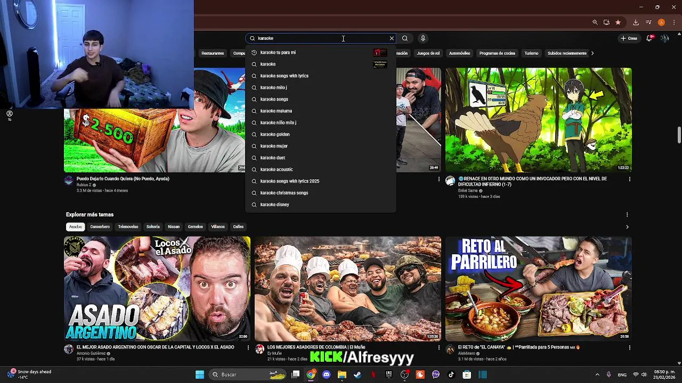Viewport: 682px width, 383px height.
Task: Select the Canserbero topic chip
Action: [x=100, y=227]
